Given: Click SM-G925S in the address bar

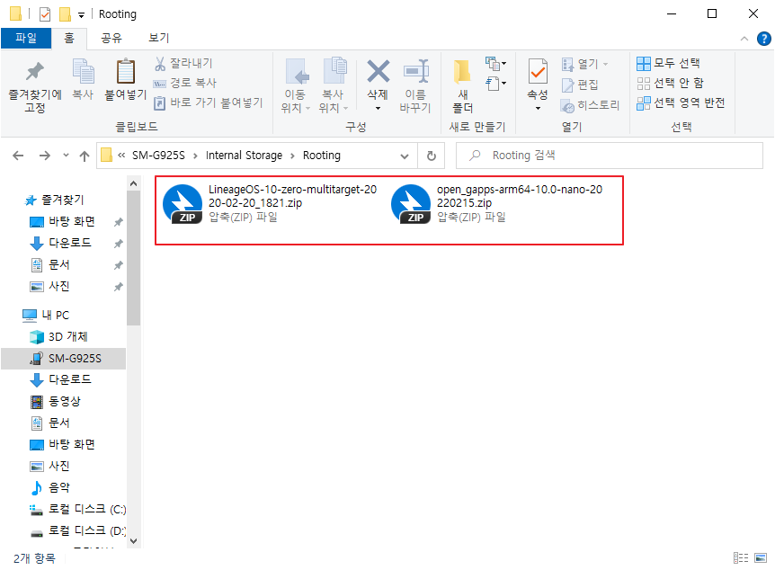Looking at the screenshot, I should coord(158,156).
